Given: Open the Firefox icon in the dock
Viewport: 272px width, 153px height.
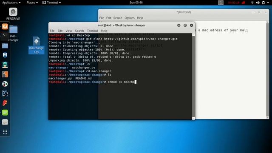Looking at the screenshot, I should [5, 27].
